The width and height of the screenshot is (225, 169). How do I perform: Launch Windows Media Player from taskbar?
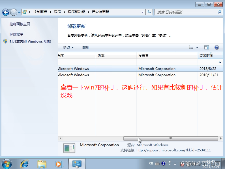(59, 164)
